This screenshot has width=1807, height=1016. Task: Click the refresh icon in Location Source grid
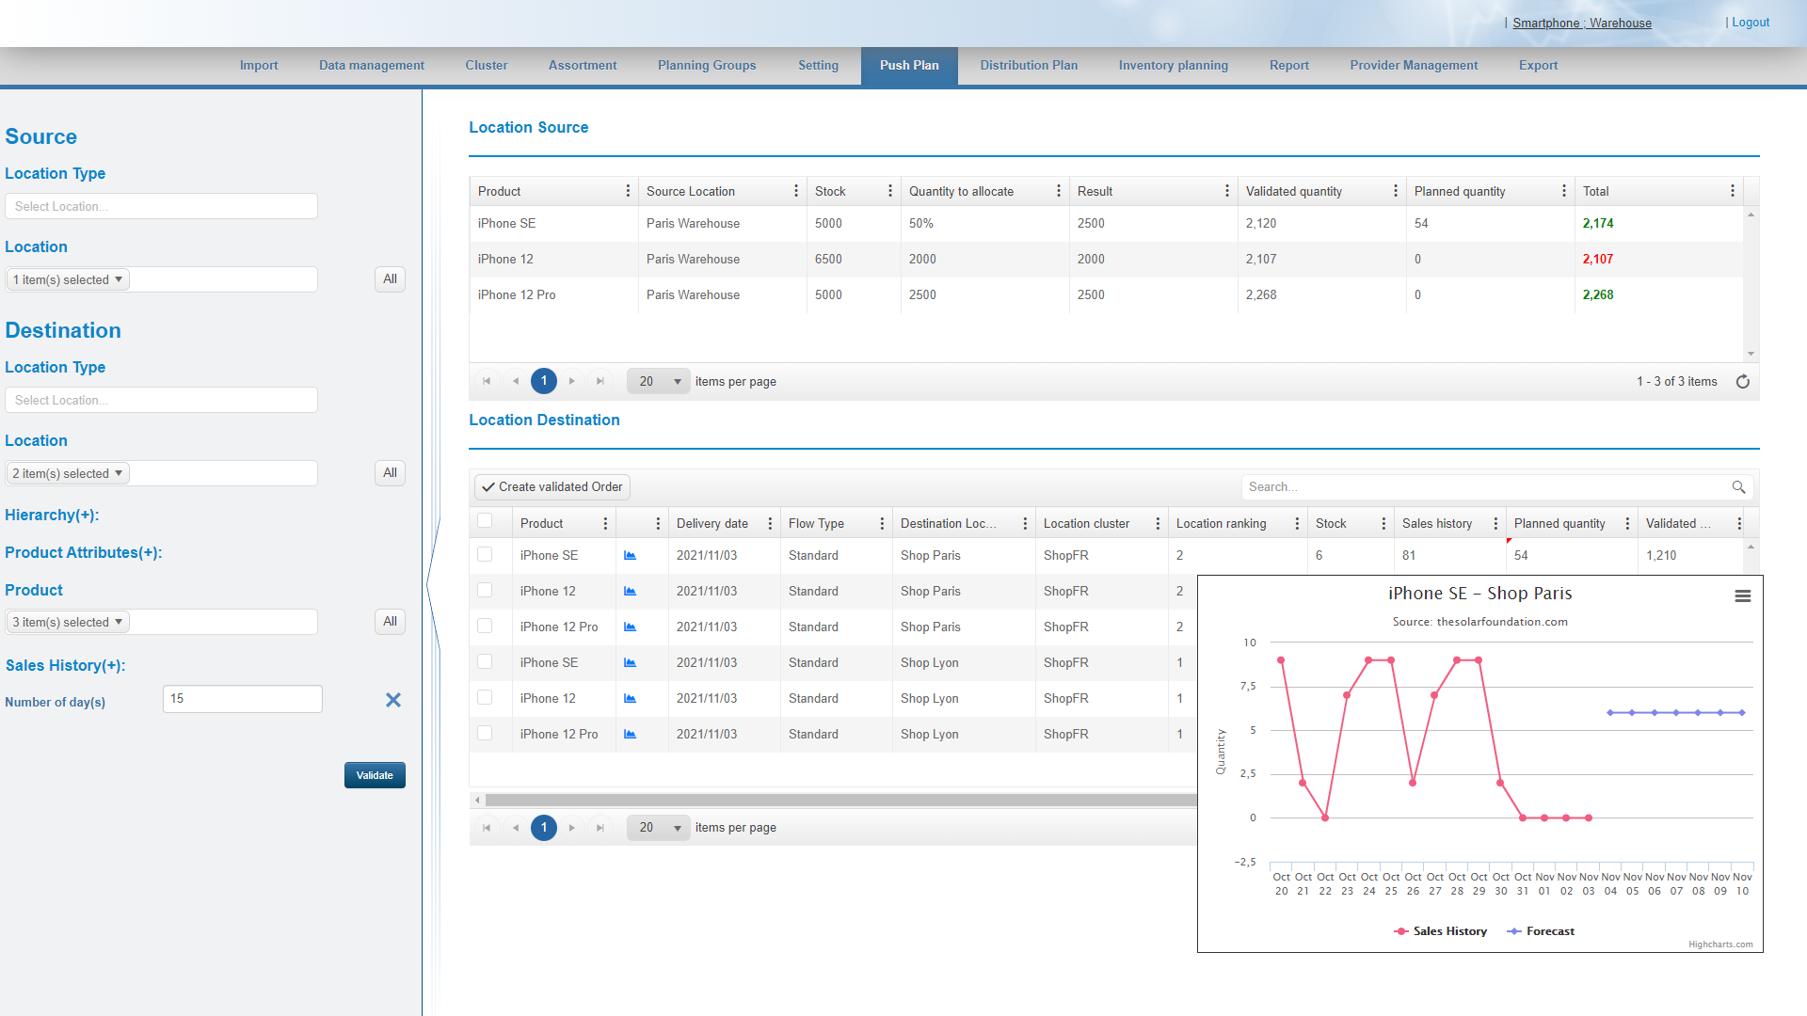(x=1742, y=382)
